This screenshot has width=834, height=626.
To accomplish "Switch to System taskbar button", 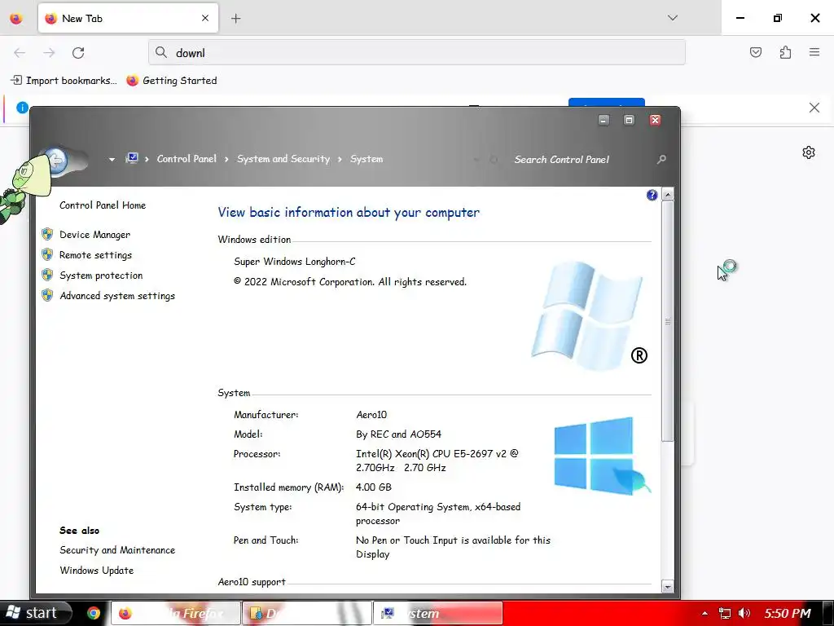I will click(x=438, y=613).
